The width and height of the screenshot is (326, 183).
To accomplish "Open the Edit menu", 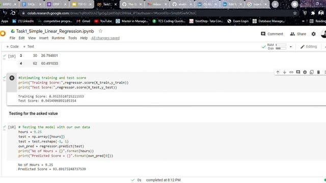I will click(x=21, y=38).
